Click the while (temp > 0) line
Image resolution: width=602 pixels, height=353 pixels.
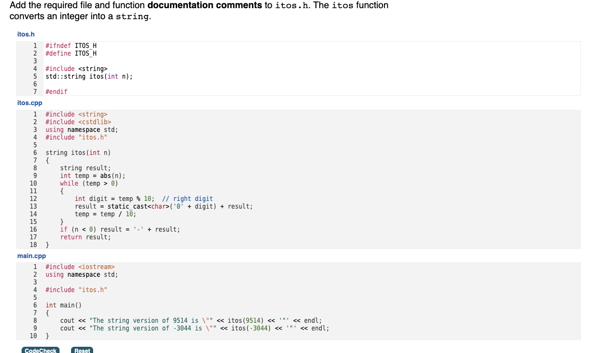(x=89, y=183)
